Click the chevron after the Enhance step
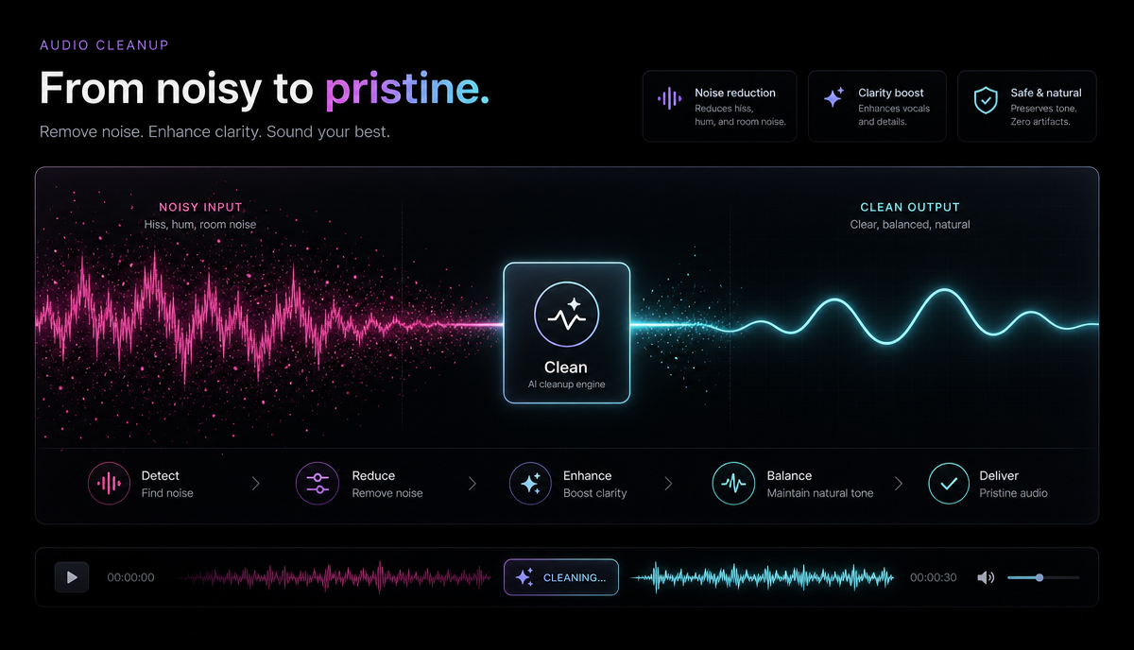The image size is (1134, 650). click(x=668, y=484)
